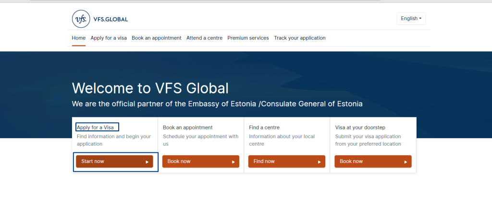492x198 pixels.
Task: Click the arrow icon on Start now button
Action: [147, 162]
